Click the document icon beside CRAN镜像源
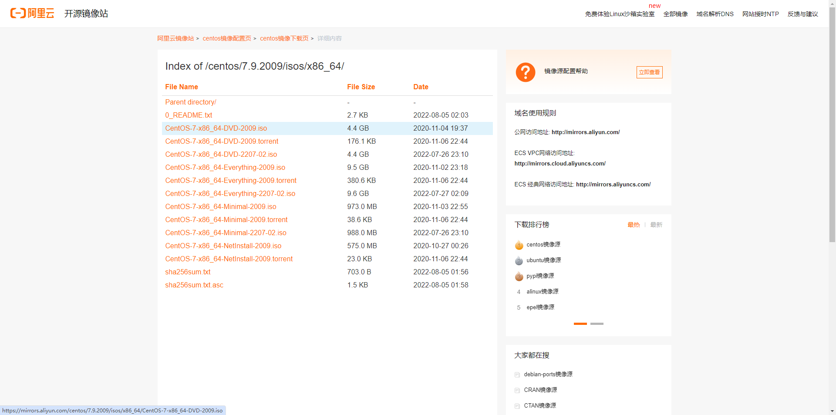Screen dimensions: 836x415 point(517,390)
